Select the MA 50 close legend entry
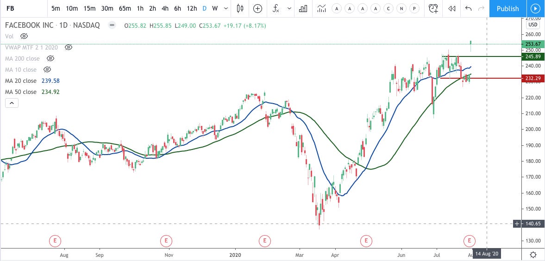Image resolution: width=545 pixels, height=261 pixels. (20, 92)
